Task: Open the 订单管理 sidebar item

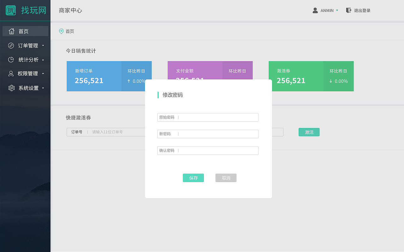Action: pyautogui.click(x=26, y=46)
